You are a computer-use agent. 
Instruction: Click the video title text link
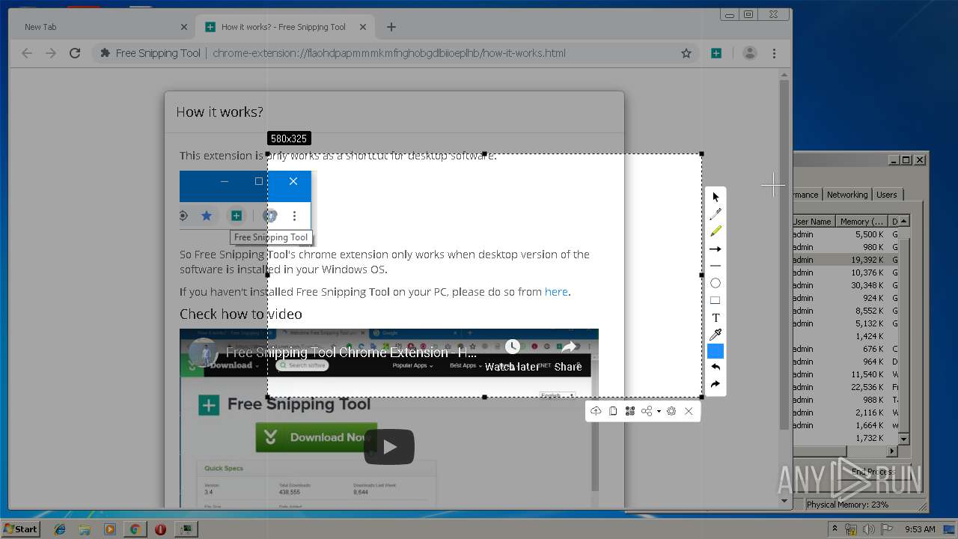(351, 353)
